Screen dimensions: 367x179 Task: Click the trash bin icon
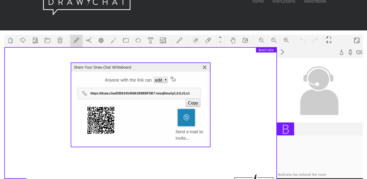click(60, 40)
